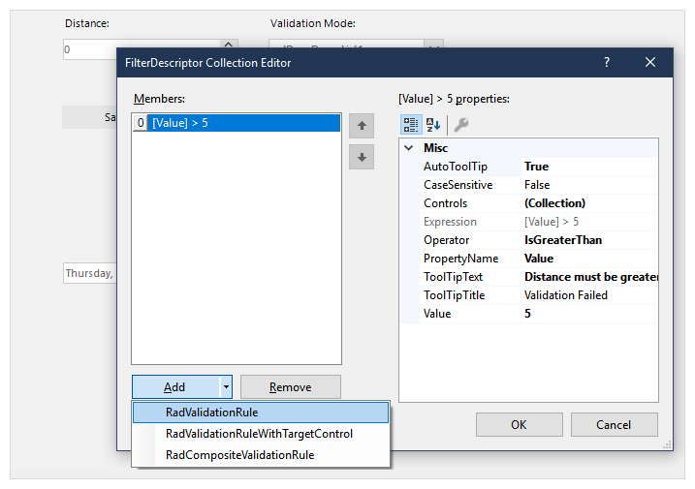This screenshot has height=489, width=695.
Task: Choose RadCompositeValidationRule menu entry
Action: click(261, 455)
